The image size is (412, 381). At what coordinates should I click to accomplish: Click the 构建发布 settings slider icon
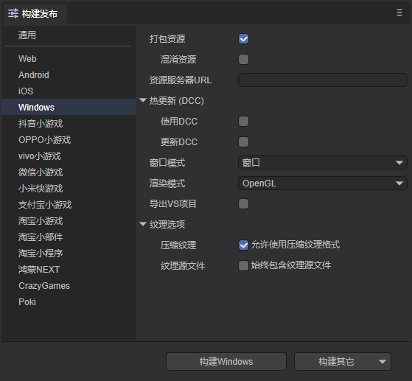tap(13, 13)
